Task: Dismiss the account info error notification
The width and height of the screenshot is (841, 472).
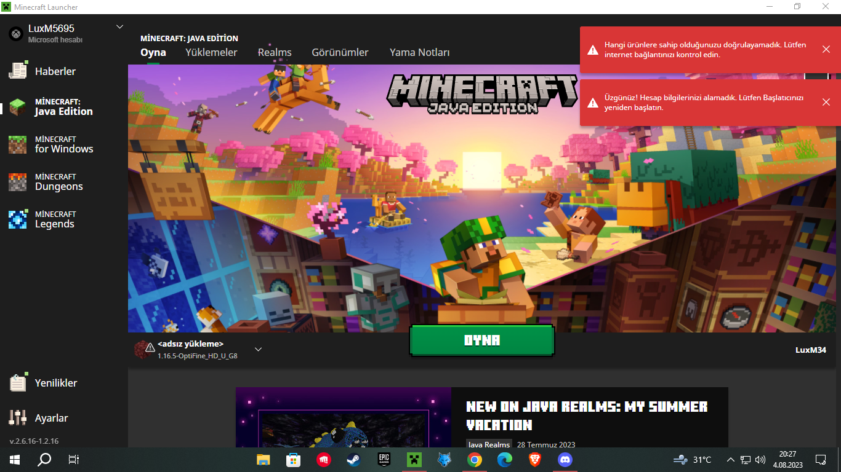Action: (826, 102)
